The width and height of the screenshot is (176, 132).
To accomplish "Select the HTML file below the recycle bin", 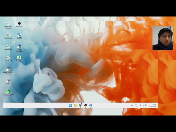I will 8,36.
